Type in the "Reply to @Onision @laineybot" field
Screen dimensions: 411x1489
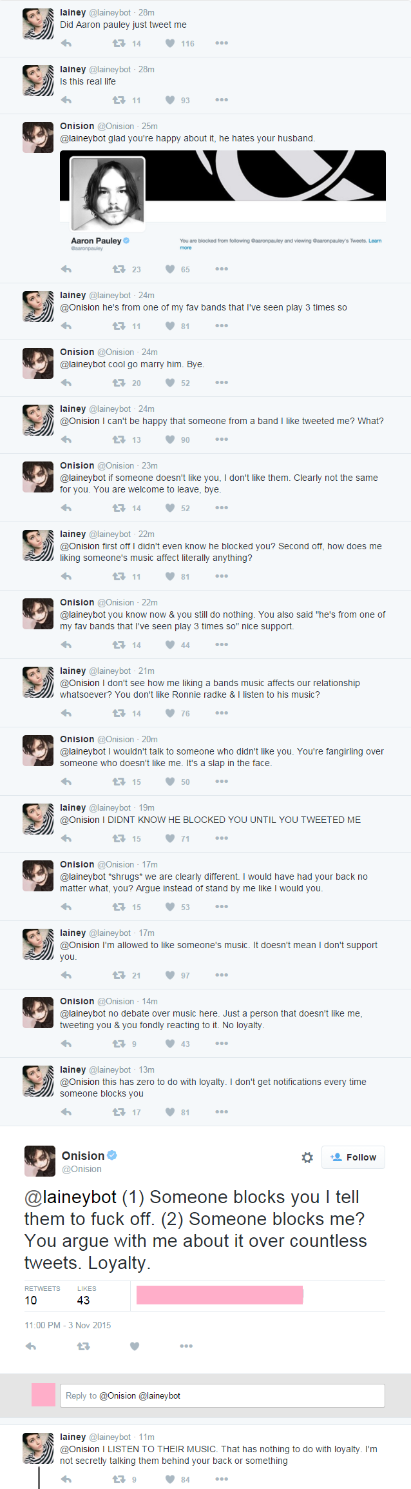(x=222, y=1395)
